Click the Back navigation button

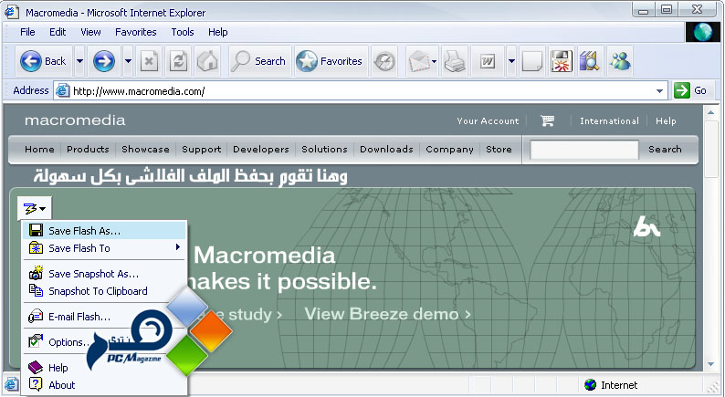[x=44, y=61]
